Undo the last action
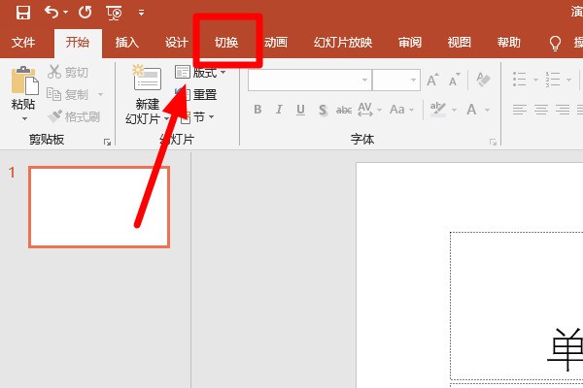 [51, 14]
